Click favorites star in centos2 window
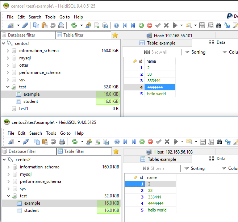This screenshot has height=222, width=238. pyautogui.click(x=116, y=151)
